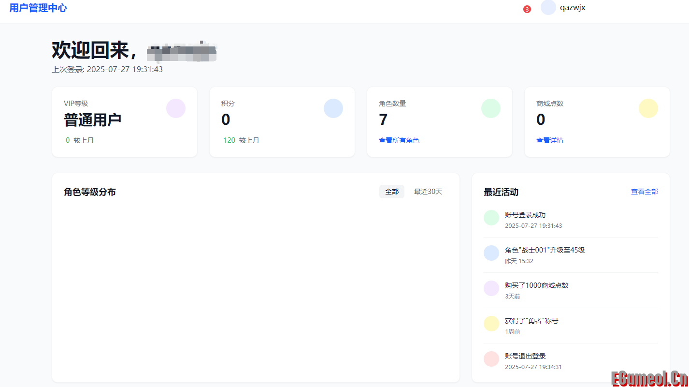Open the green 账号登录成功 activity icon
The height and width of the screenshot is (387, 689).
click(491, 218)
